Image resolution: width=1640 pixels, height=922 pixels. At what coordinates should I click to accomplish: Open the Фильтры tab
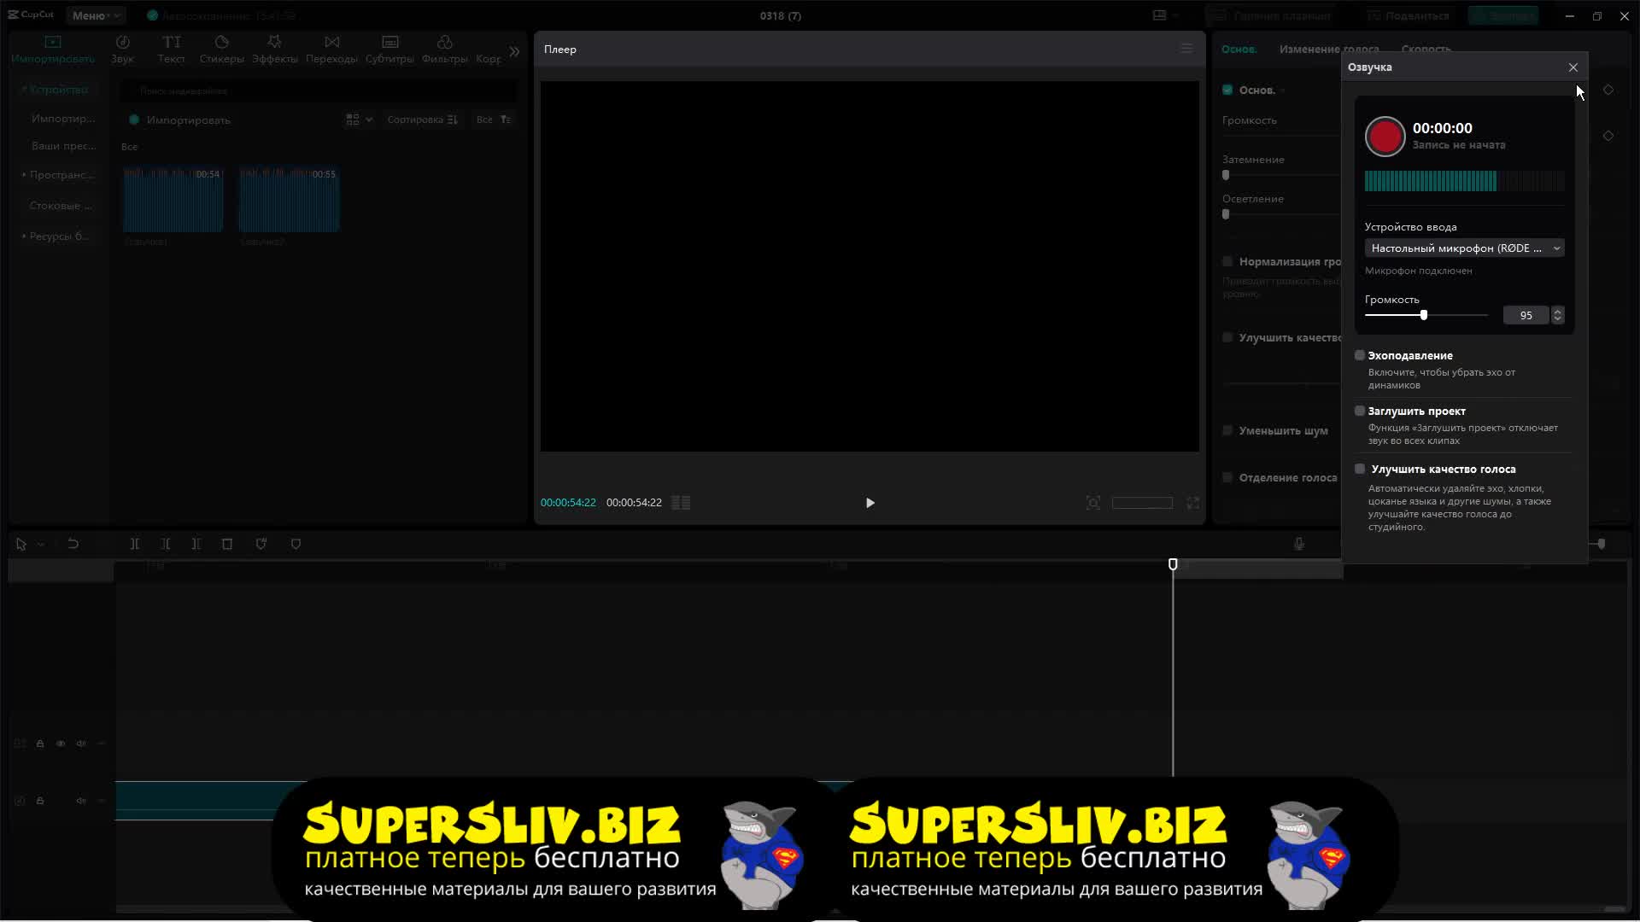click(x=444, y=50)
